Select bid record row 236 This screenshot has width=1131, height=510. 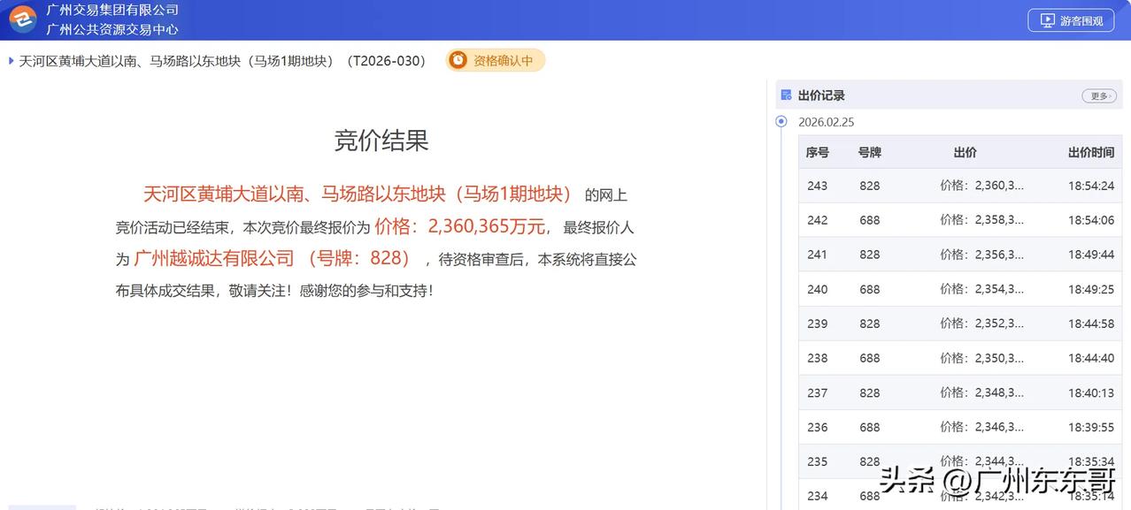(x=960, y=427)
